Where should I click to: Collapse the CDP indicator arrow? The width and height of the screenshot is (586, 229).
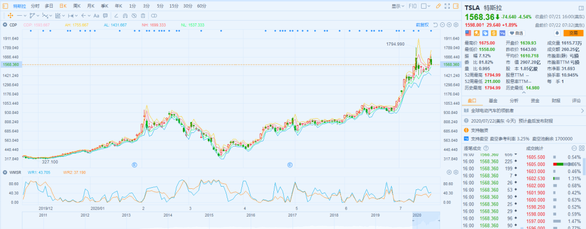click(5, 24)
